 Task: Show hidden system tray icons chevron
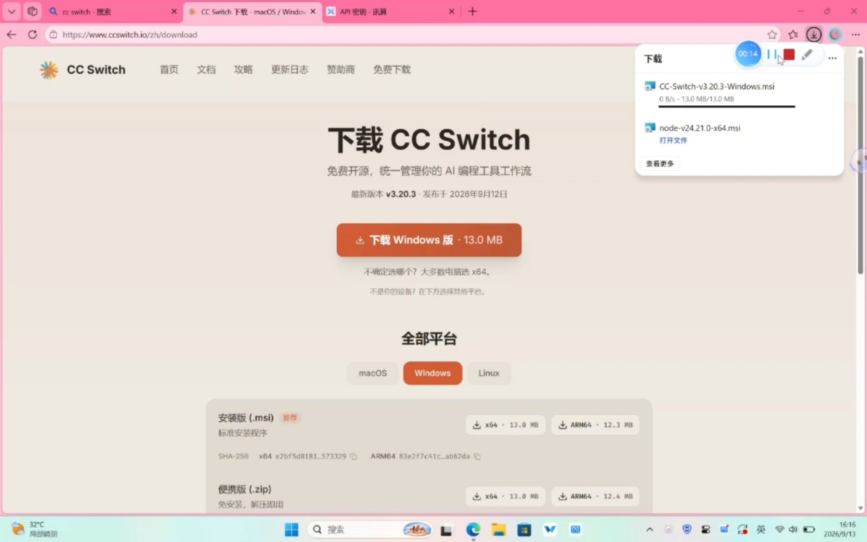click(649, 530)
